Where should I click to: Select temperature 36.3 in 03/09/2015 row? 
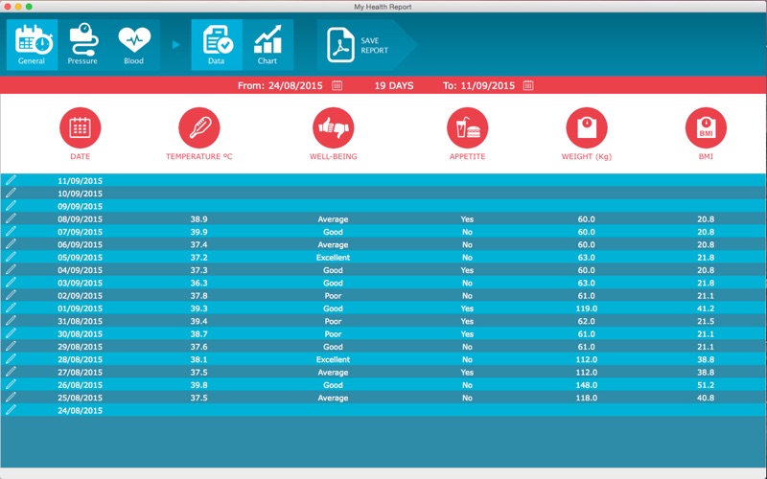click(199, 283)
